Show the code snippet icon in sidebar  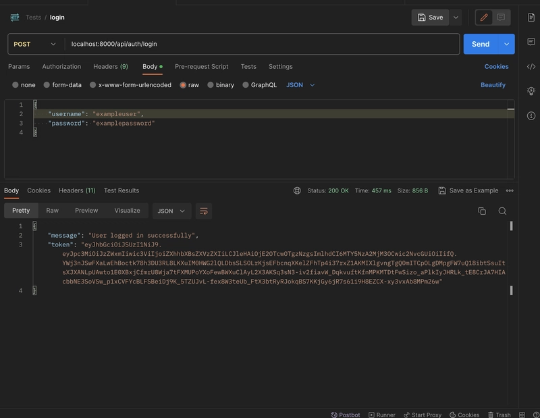(531, 66)
